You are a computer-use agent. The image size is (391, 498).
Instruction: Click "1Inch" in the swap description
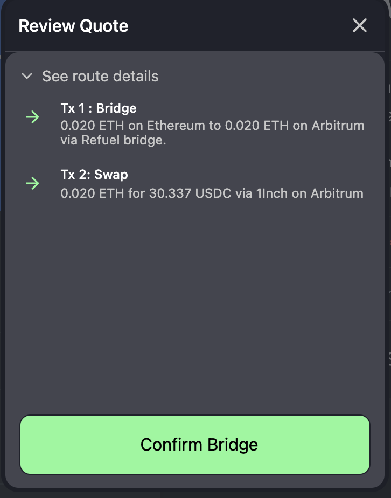point(271,193)
